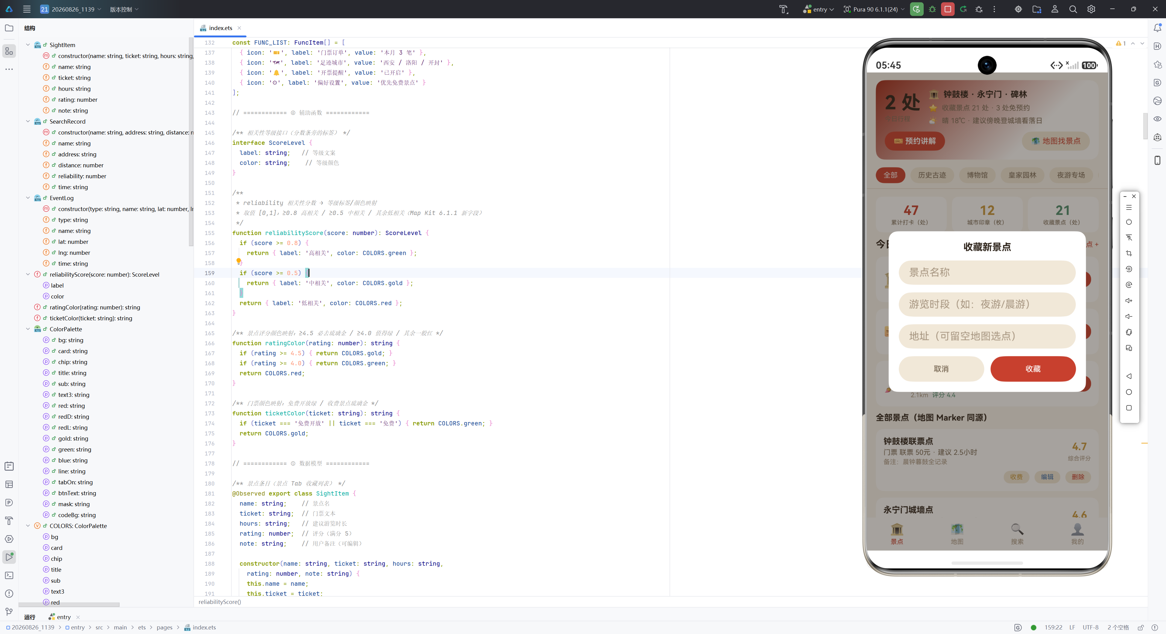Select ticketColor function in structure tree
This screenshot has height=634, width=1166.
(90, 318)
